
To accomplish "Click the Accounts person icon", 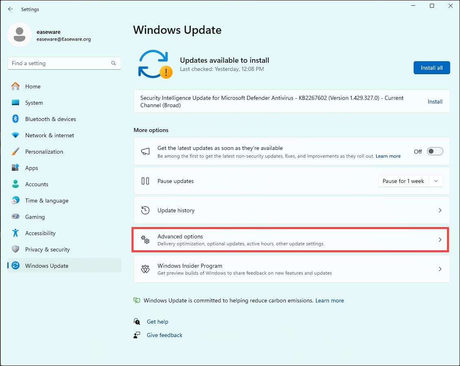I will [15, 184].
